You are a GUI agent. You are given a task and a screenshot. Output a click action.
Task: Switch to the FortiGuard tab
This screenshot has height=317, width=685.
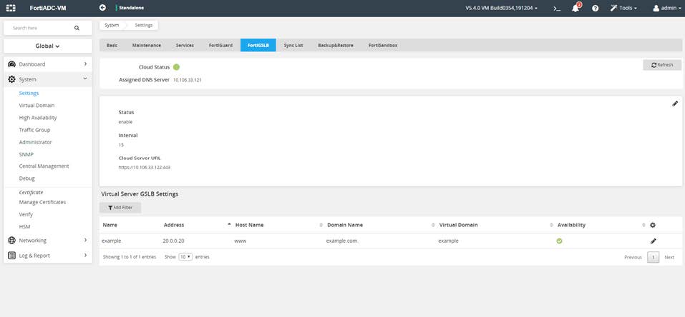(220, 46)
